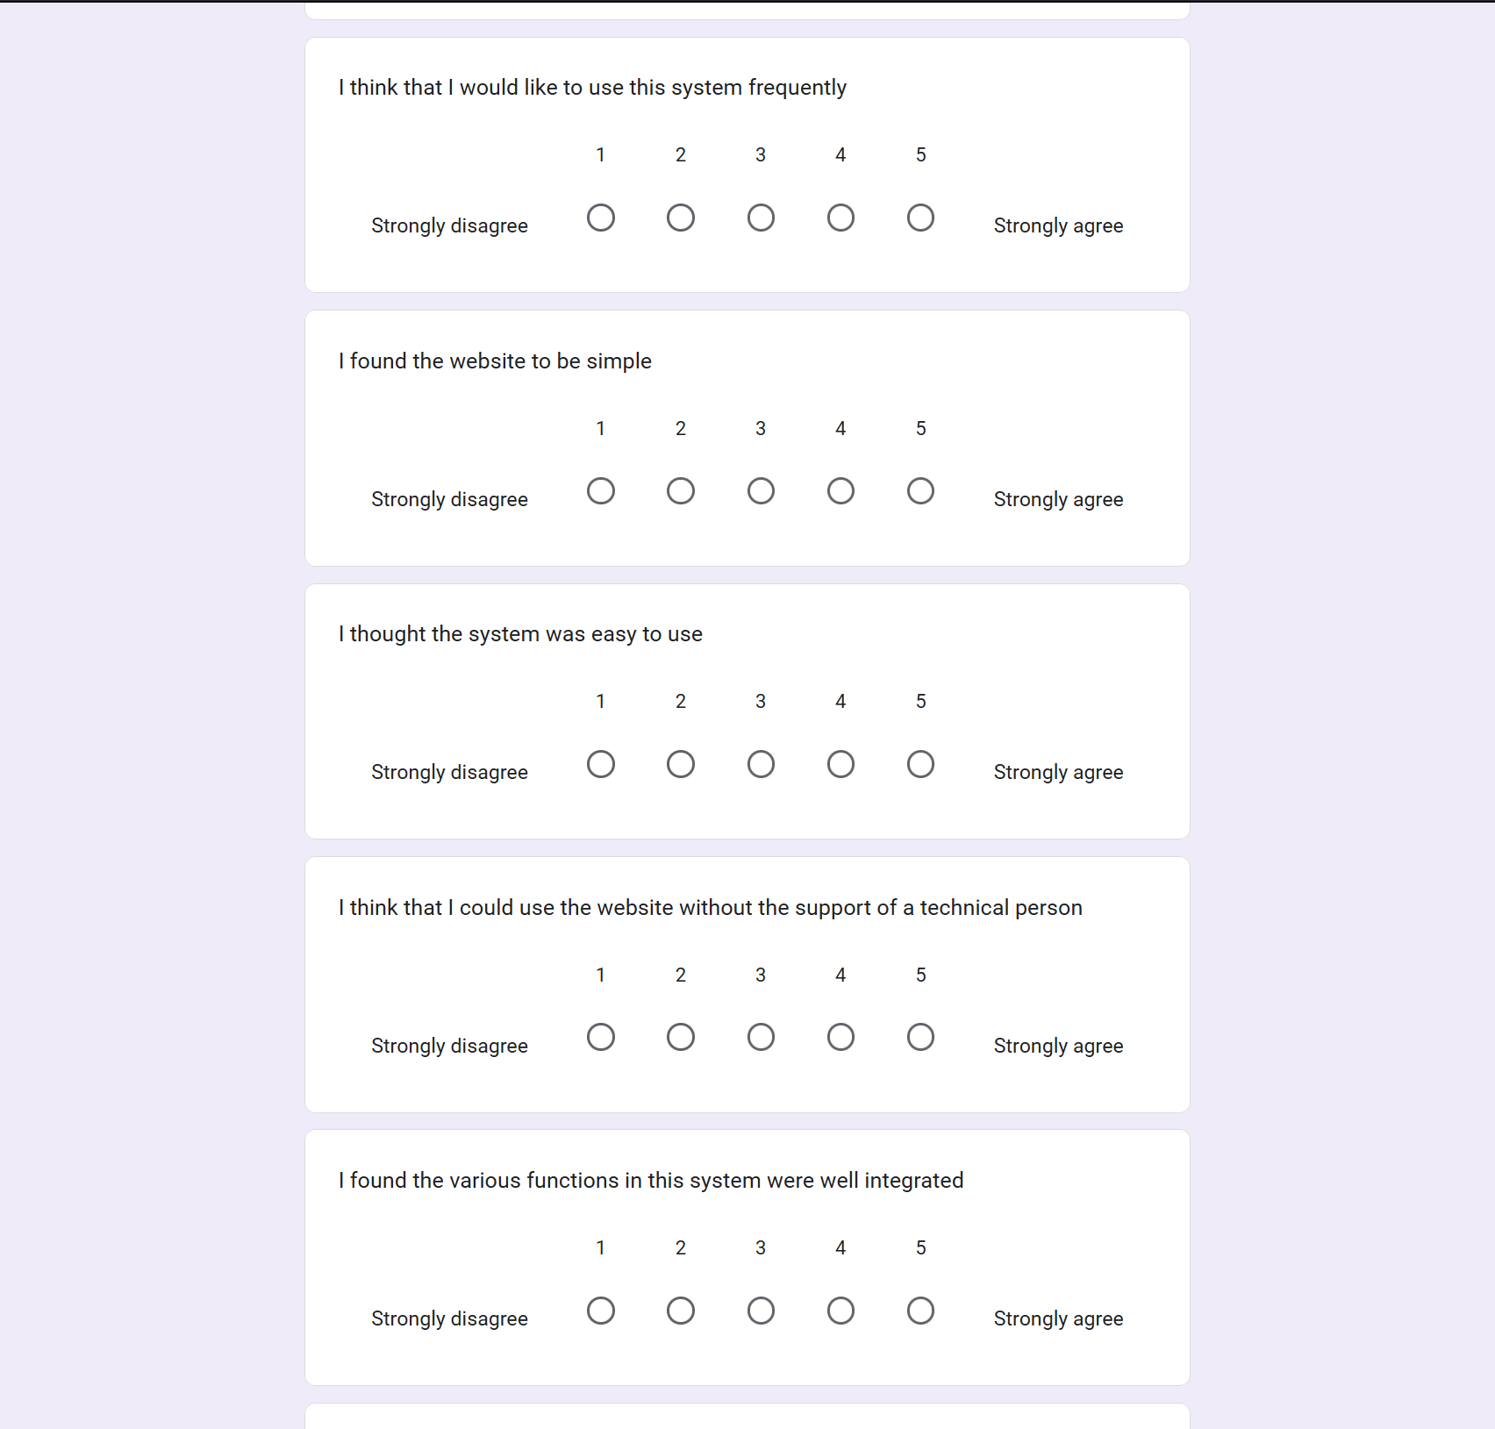Pick 3 for use without technical person
Screen dimensions: 1495x1429
tap(761, 1038)
